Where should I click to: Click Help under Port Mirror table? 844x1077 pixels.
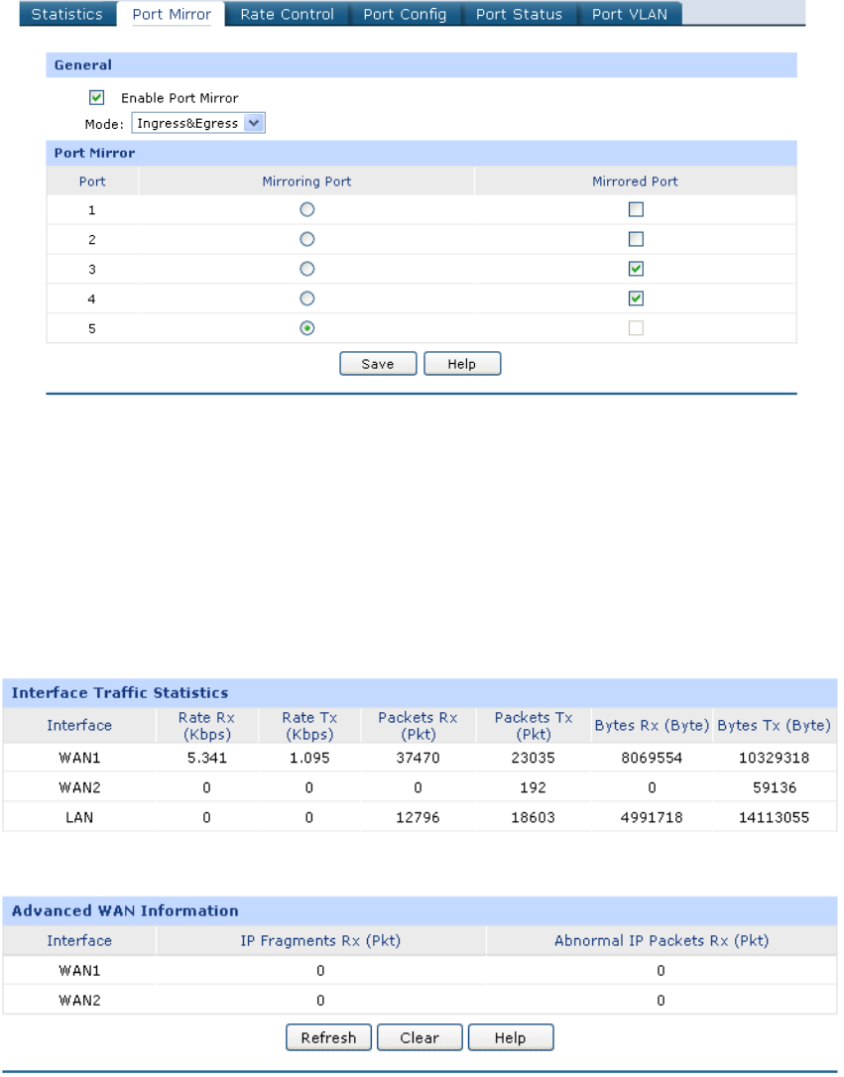462,363
